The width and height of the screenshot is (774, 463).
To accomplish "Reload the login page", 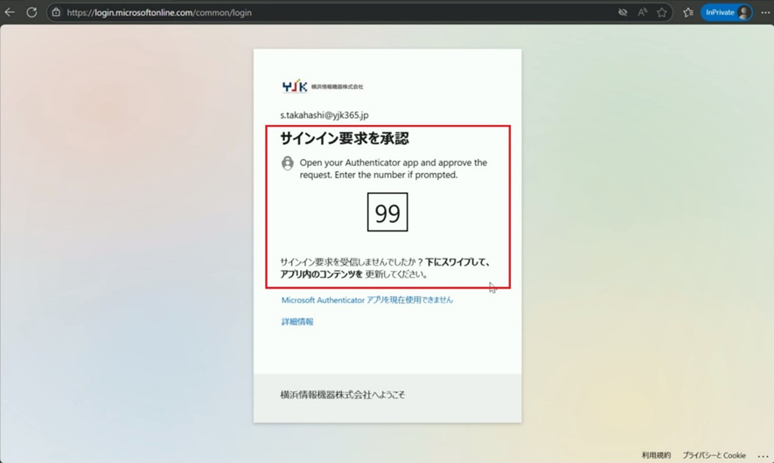I will click(x=31, y=12).
